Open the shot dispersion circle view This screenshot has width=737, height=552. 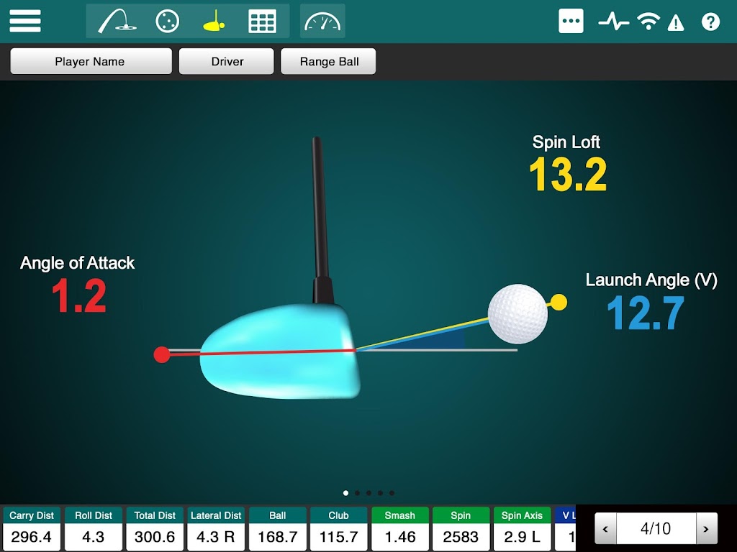[167, 22]
